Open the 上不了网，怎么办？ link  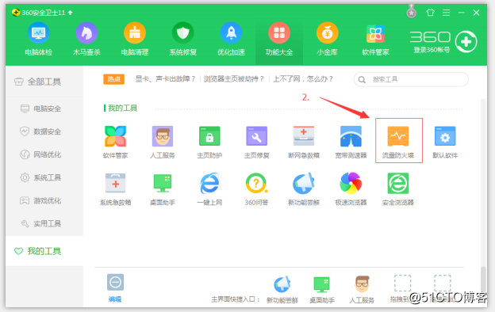(303, 78)
